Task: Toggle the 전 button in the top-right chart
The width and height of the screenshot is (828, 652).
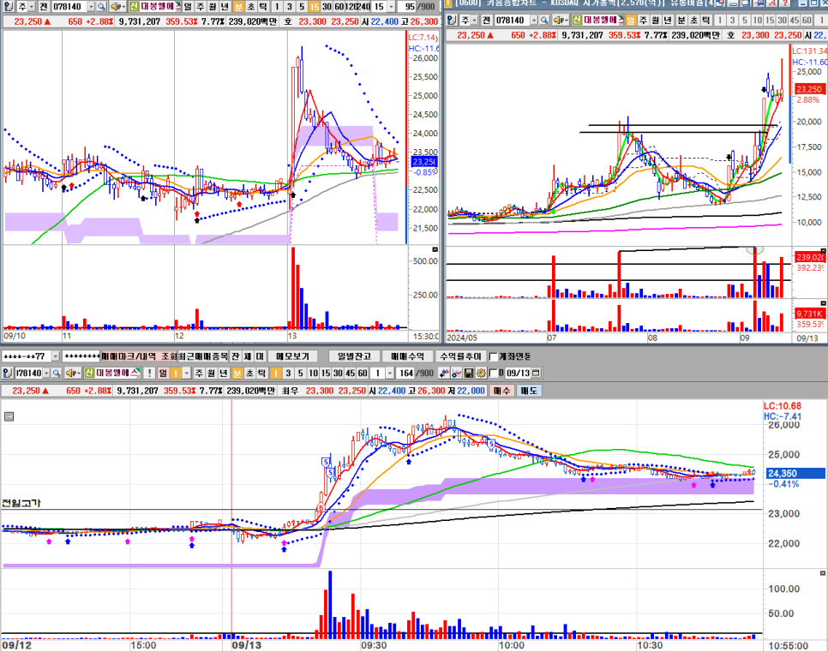Action: (x=486, y=21)
